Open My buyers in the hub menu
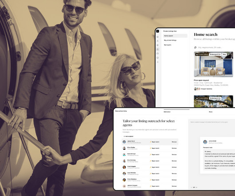Screen dimensions: 235x196 pyautogui.click(x=168, y=45)
